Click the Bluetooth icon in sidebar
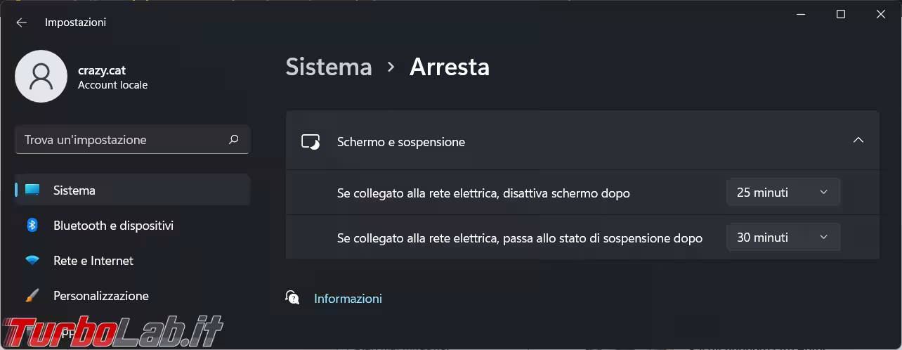The width and height of the screenshot is (902, 350). [x=32, y=226]
